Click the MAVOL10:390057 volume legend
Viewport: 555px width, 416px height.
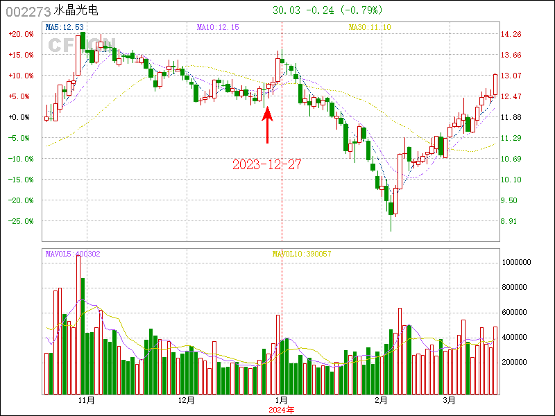(x=302, y=254)
